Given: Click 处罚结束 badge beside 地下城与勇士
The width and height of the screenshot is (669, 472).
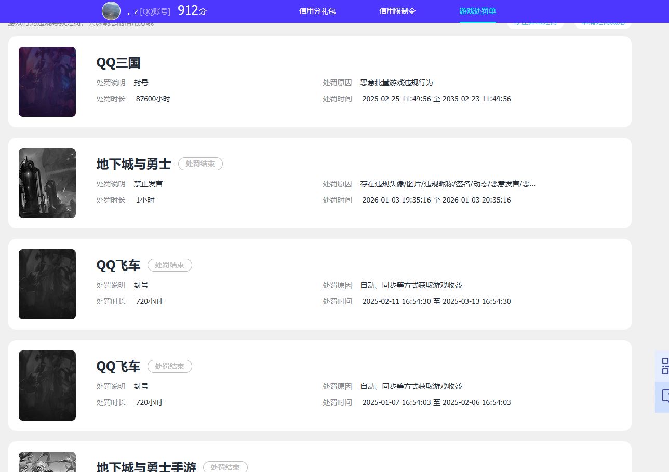Looking at the screenshot, I should [x=200, y=164].
